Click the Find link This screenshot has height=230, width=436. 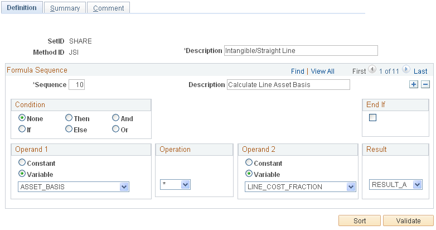298,71
